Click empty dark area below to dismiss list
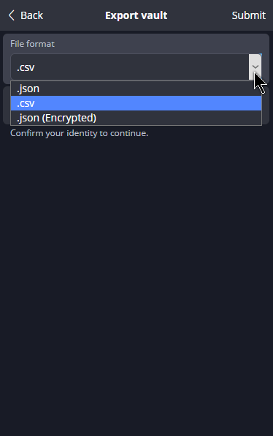This screenshot has width=273, height=436. tap(136, 278)
